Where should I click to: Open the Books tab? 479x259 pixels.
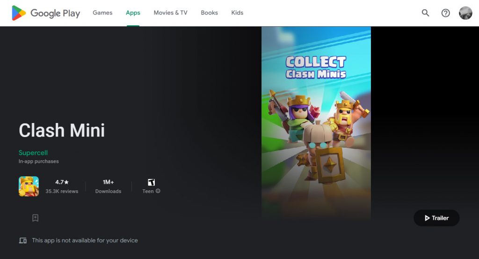[x=209, y=13]
